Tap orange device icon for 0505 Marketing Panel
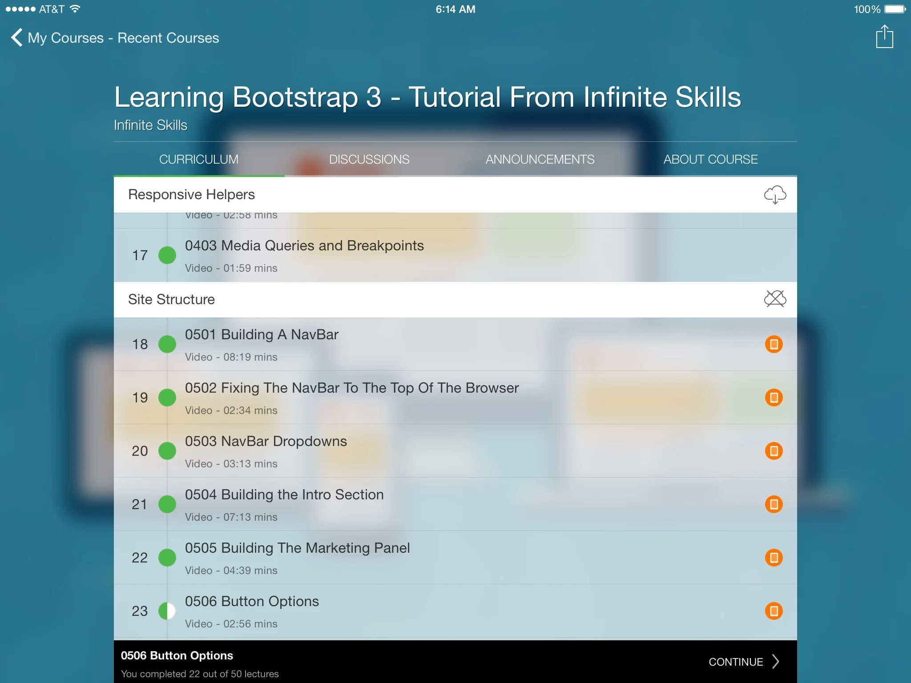Screen dimensions: 911x683 click(774, 558)
